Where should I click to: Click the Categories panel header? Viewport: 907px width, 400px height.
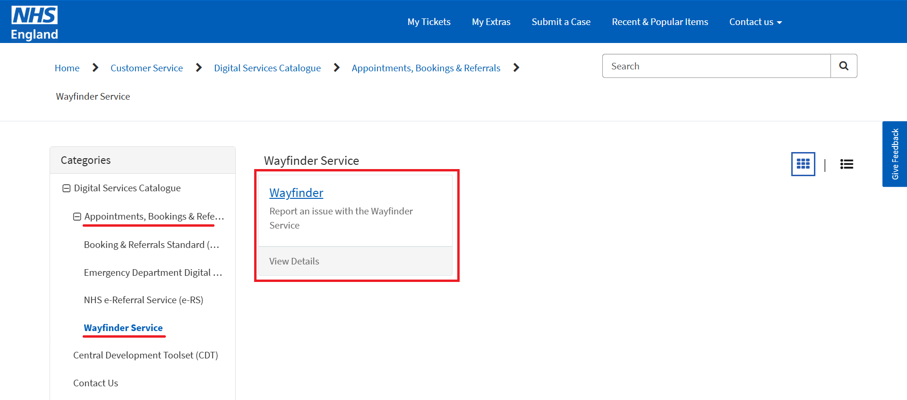(x=143, y=160)
